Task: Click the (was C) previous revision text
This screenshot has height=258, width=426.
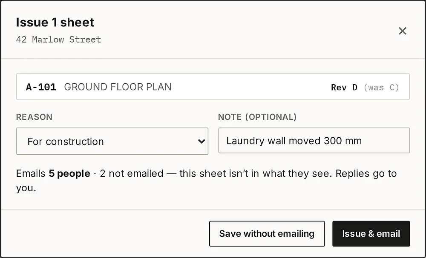Action: tap(381, 87)
